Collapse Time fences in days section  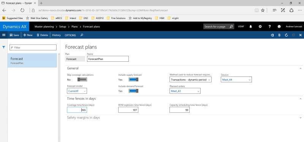tap(300, 99)
